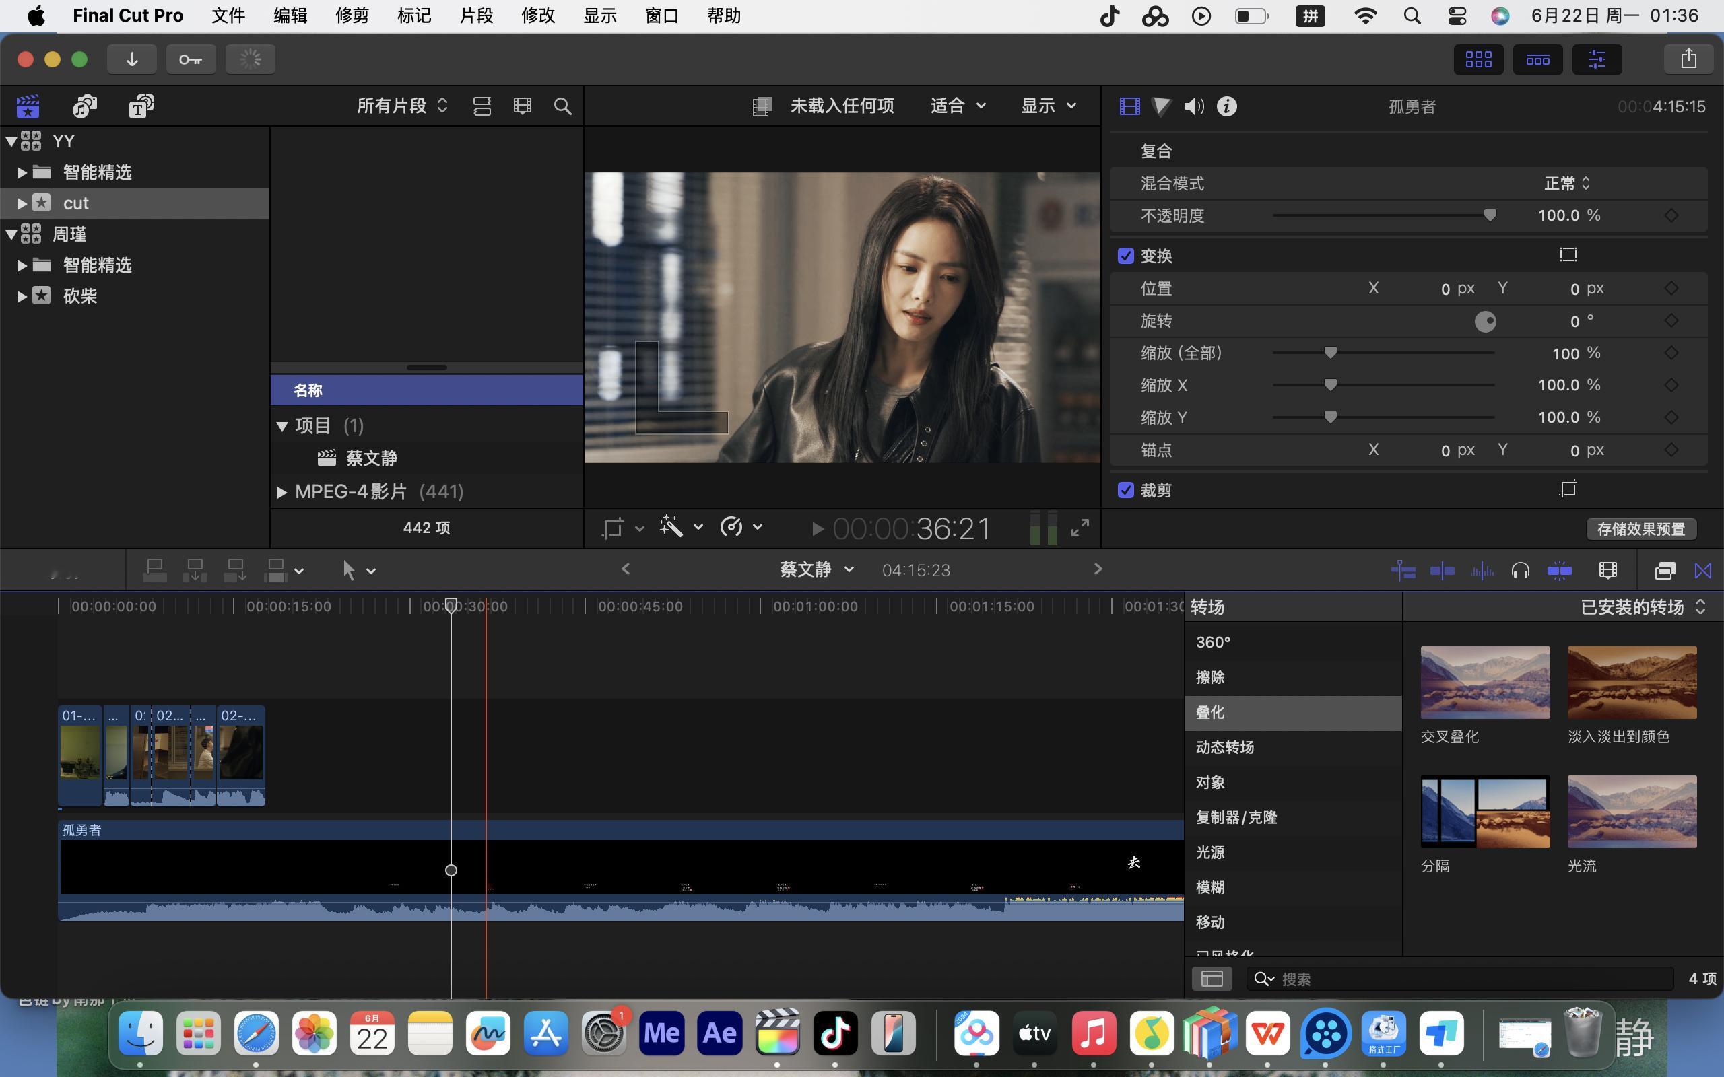Screen dimensions: 1724x1077
Task: Expand the cut event disclosure triangle
Action: 22,204
